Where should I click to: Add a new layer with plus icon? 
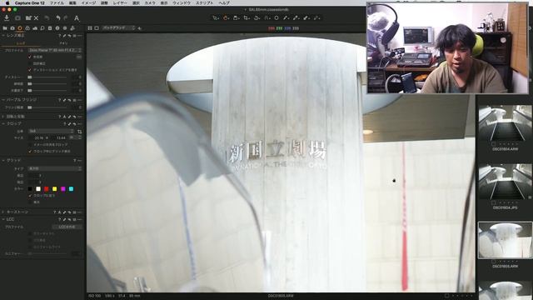[139, 28]
